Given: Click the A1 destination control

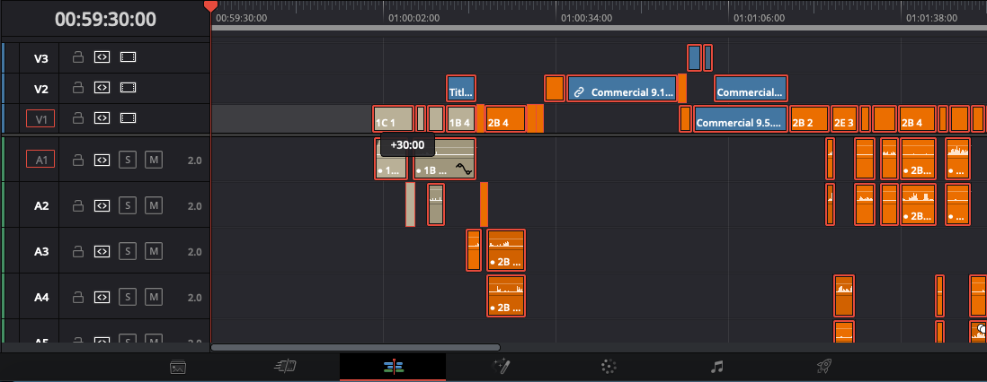Looking at the screenshot, I should pyautogui.click(x=40, y=160).
